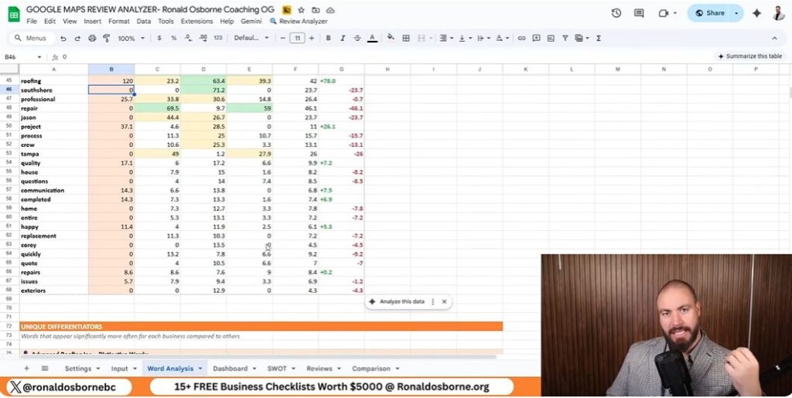This screenshot has height=398, width=792.
Task: Open the account profile picture
Action: [x=779, y=14]
